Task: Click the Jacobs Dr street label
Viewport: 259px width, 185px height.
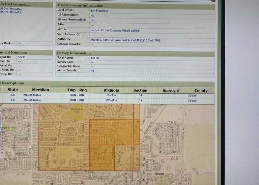Action: (x=49, y=149)
